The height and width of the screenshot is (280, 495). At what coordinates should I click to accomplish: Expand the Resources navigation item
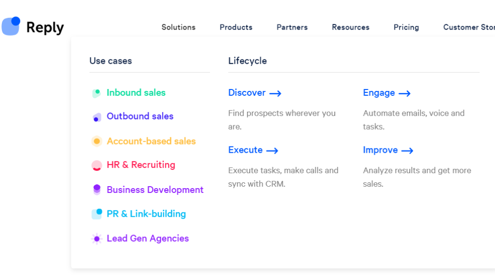pos(350,27)
